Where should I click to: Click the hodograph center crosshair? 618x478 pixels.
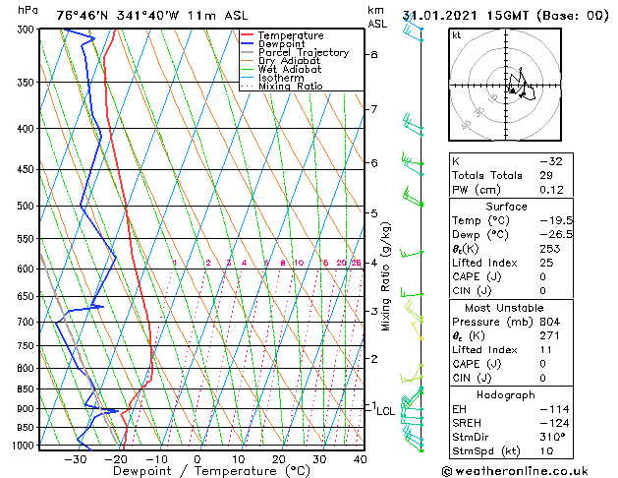click(x=506, y=86)
